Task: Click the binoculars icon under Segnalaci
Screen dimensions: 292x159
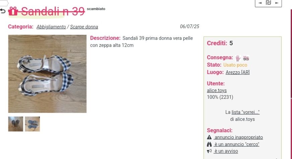Action: (x=209, y=144)
